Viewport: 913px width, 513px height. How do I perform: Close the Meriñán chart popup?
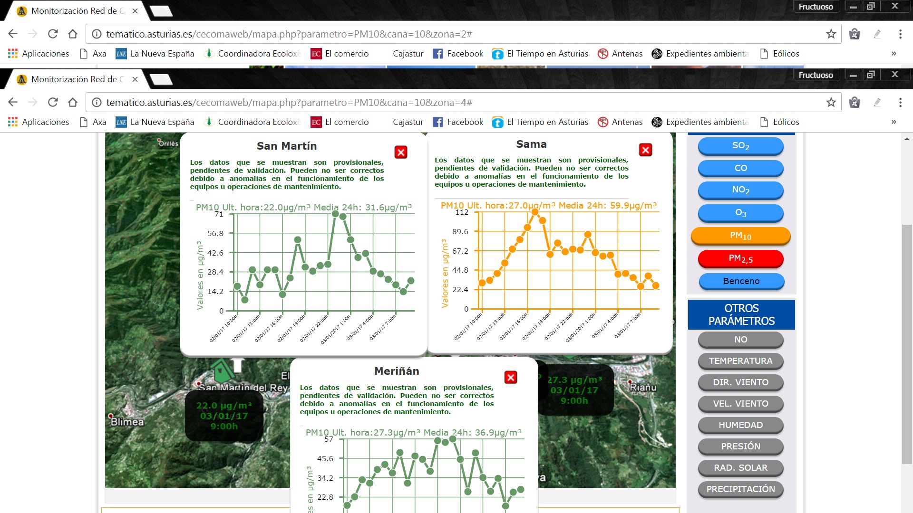point(511,377)
